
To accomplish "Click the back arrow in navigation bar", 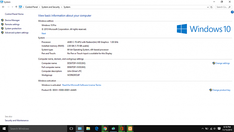I will click(x=3, y=7).
